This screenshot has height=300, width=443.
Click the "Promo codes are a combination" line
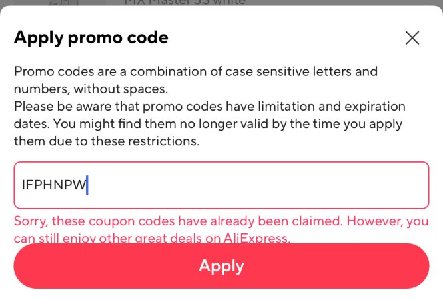[195, 71]
